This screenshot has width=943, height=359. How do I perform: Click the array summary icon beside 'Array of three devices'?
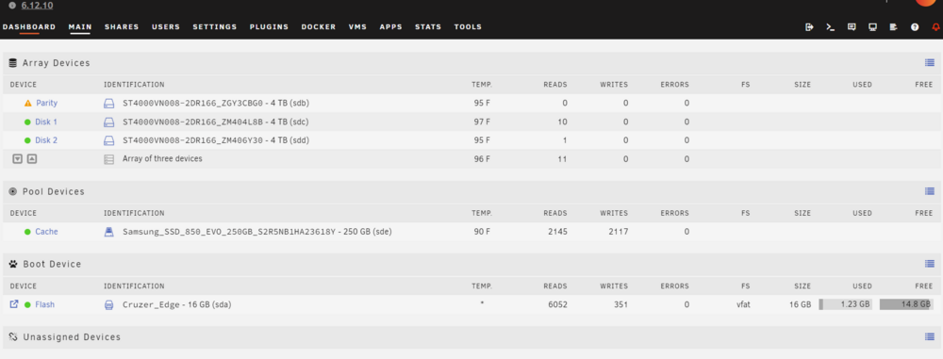tap(108, 159)
